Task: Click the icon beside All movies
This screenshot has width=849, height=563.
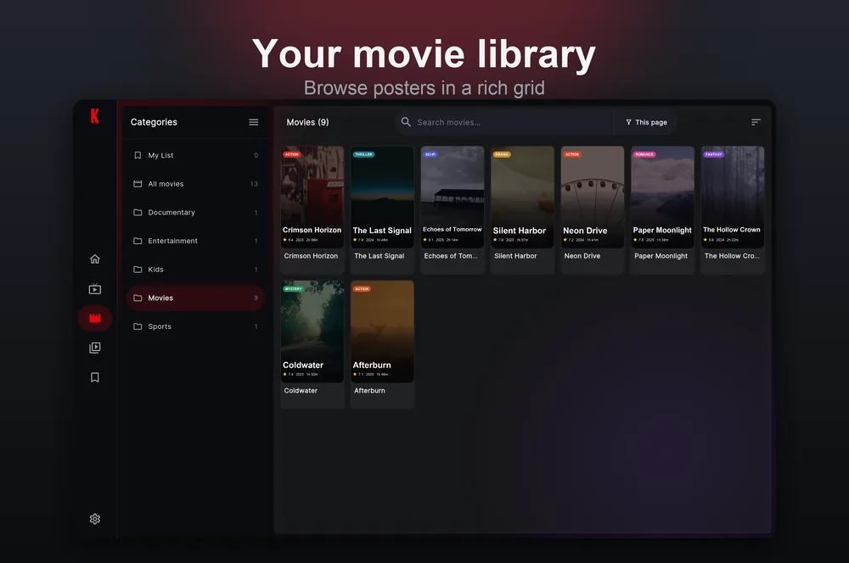Action: tap(138, 184)
